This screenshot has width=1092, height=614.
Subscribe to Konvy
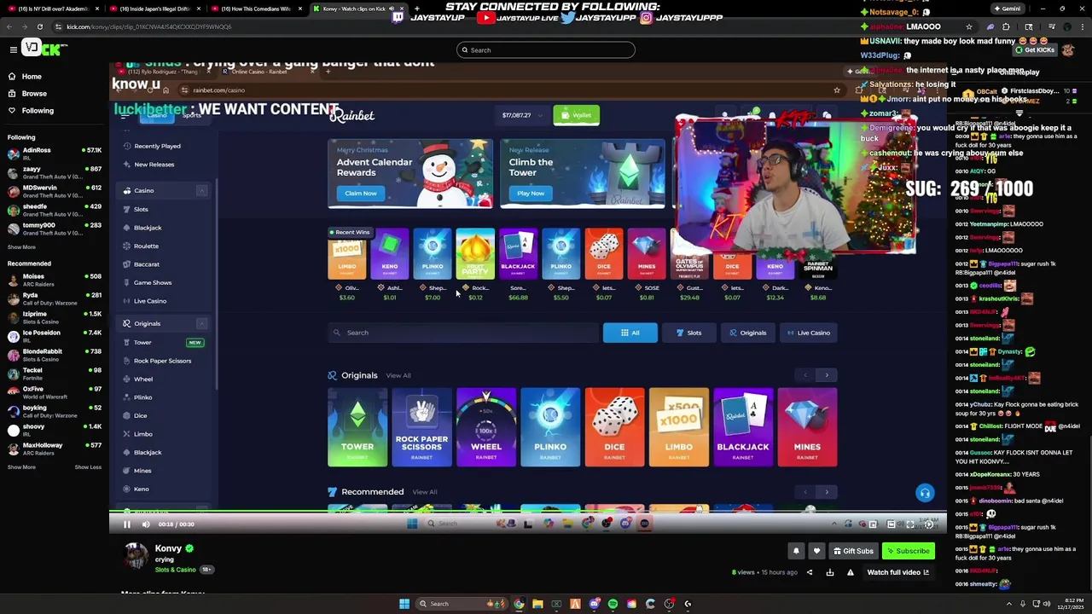coord(907,551)
